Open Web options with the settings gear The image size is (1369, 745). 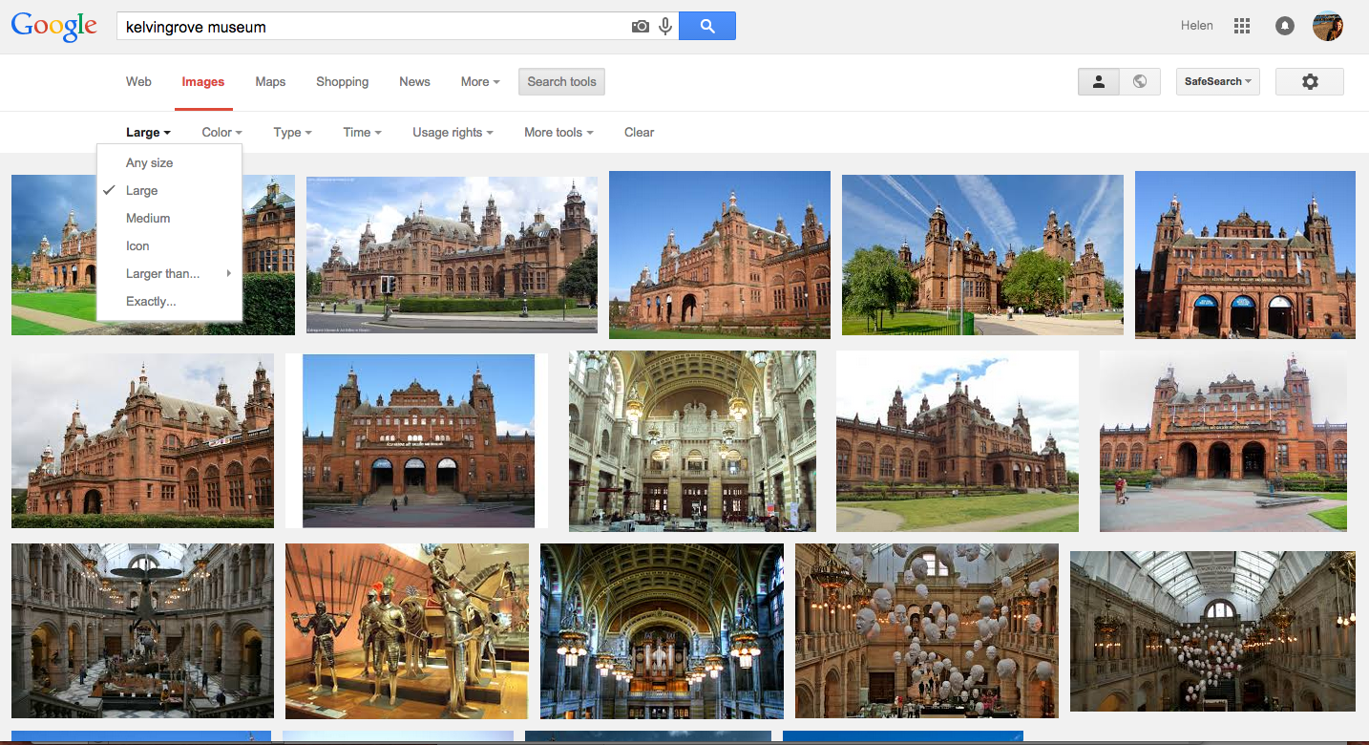point(1309,81)
